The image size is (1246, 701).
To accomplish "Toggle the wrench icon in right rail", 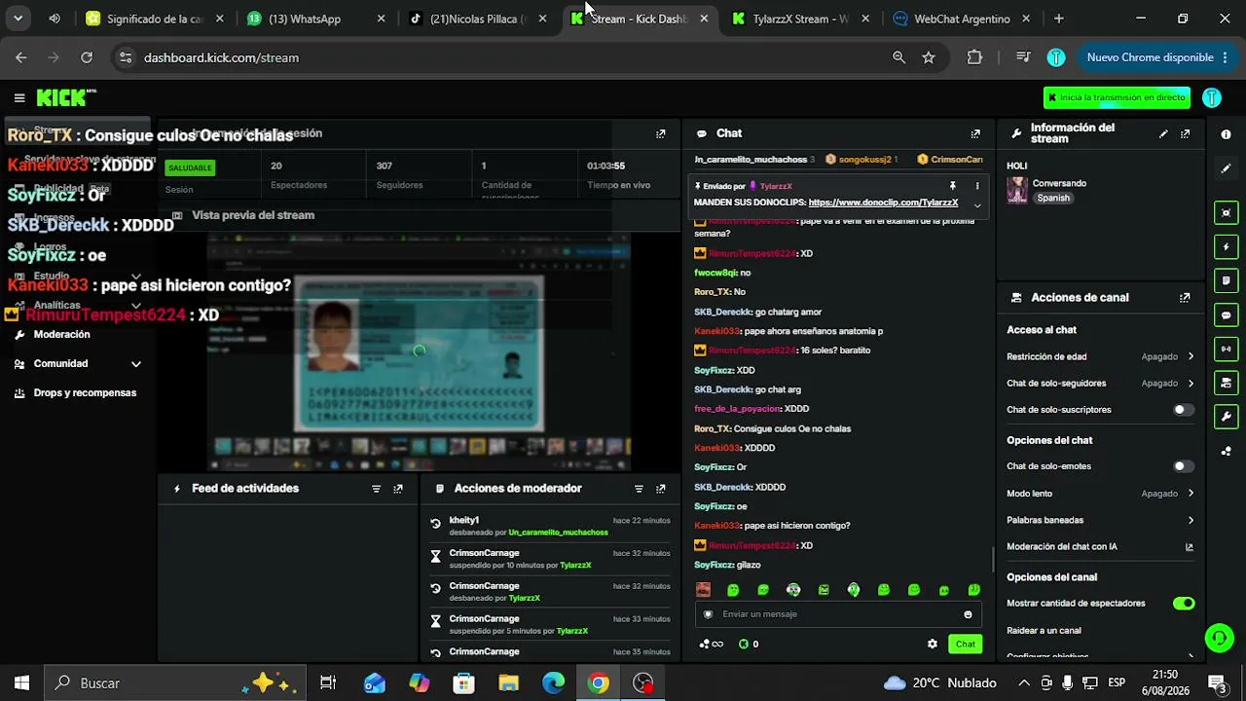I will click(x=1226, y=417).
